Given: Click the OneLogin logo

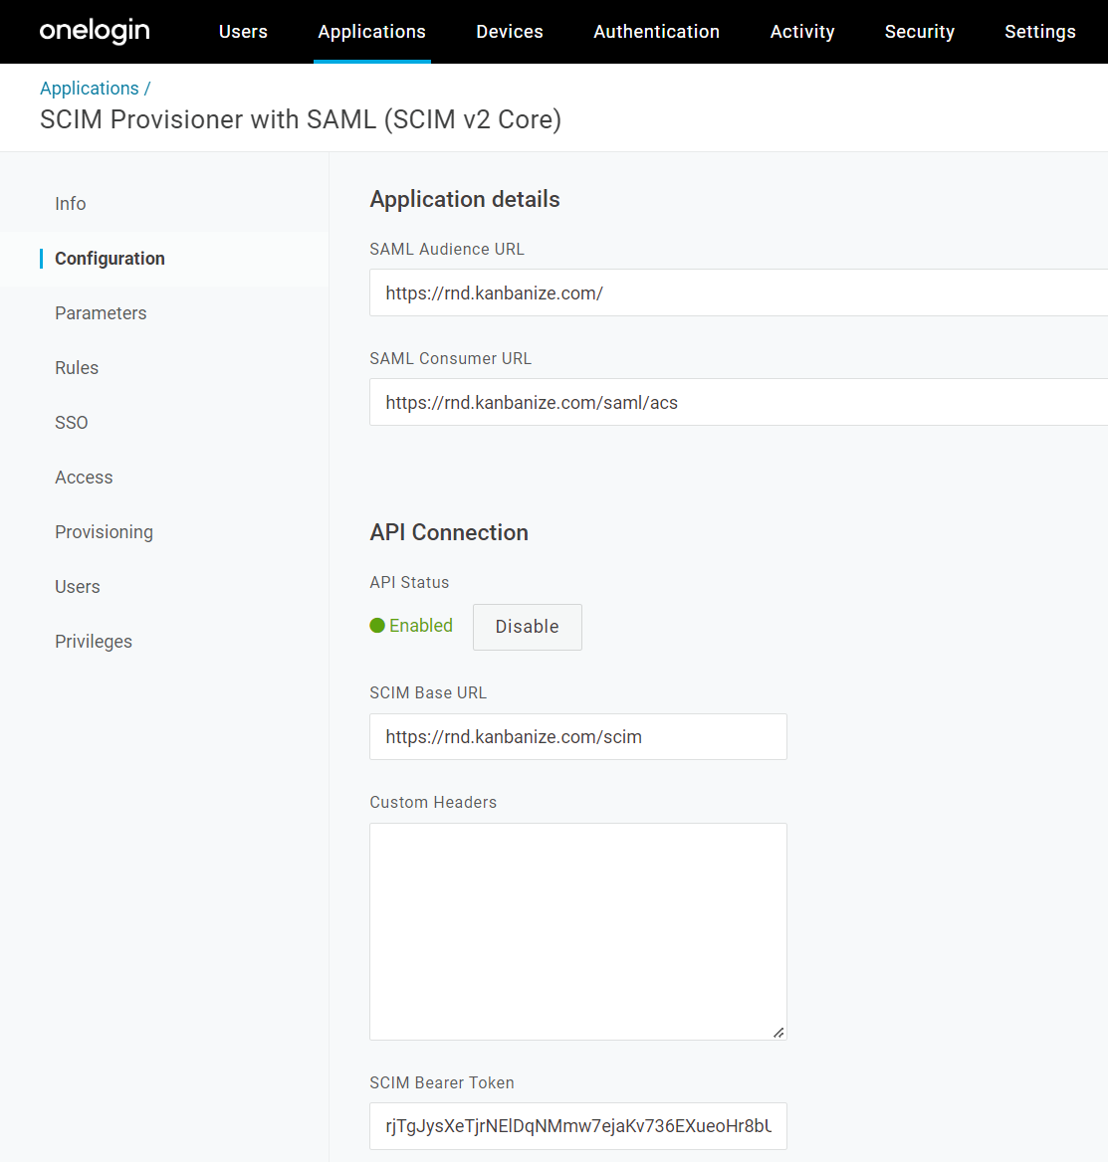Looking at the screenshot, I should (x=95, y=31).
